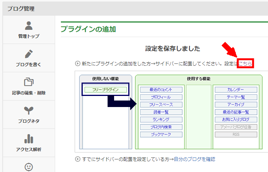
Task: Click the play bullet beside すでにサイドバー
Action: click(x=78, y=159)
